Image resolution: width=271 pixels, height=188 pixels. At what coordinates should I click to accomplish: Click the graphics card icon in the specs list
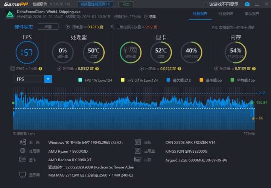[23, 159]
